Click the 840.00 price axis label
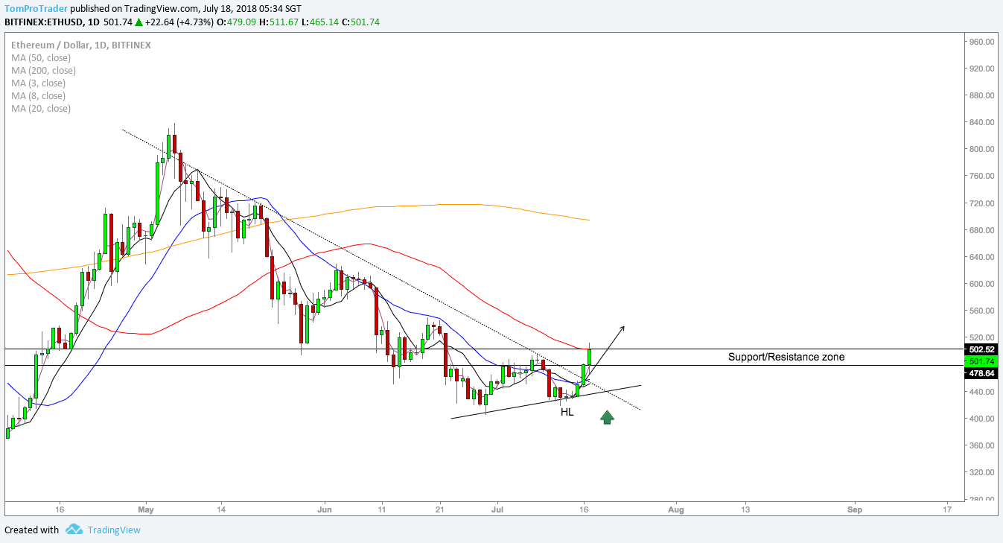 click(983, 122)
